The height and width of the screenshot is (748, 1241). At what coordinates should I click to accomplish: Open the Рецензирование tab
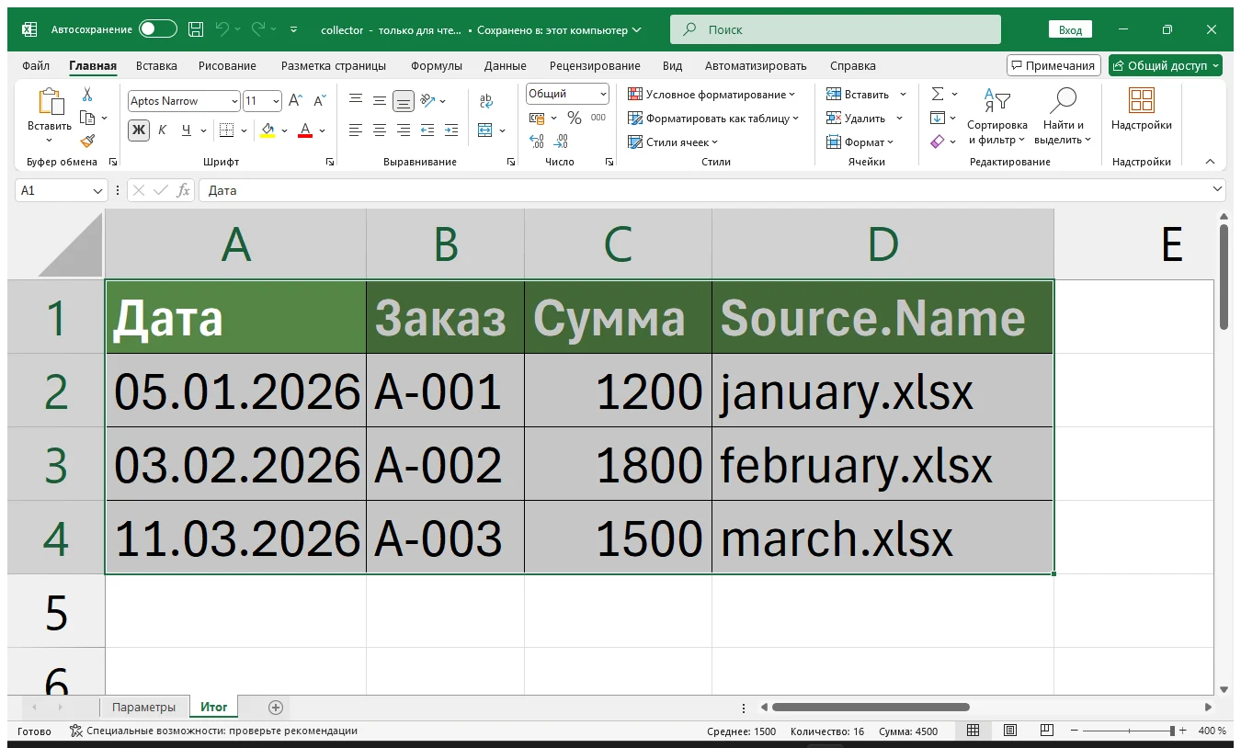(x=595, y=66)
